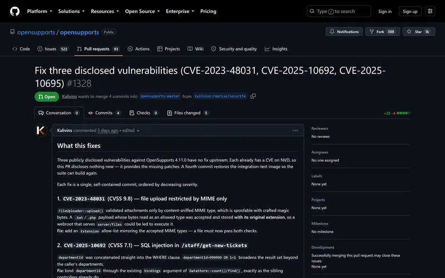Screen dimensions: 445x278
Task: Visit the Pricing page
Action: tap(208, 11)
